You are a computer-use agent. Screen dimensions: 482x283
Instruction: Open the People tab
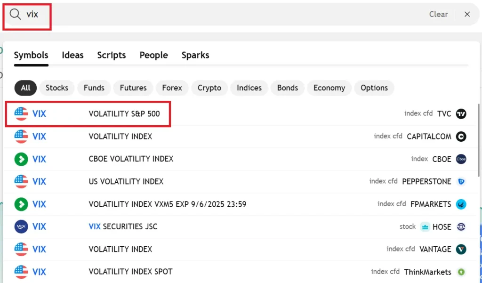click(x=154, y=55)
